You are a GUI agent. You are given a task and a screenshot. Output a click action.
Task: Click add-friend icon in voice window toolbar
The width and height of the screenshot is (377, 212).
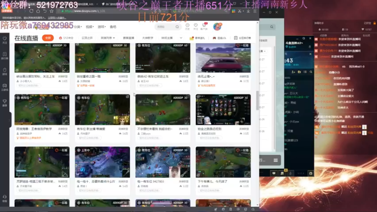(x=293, y=72)
